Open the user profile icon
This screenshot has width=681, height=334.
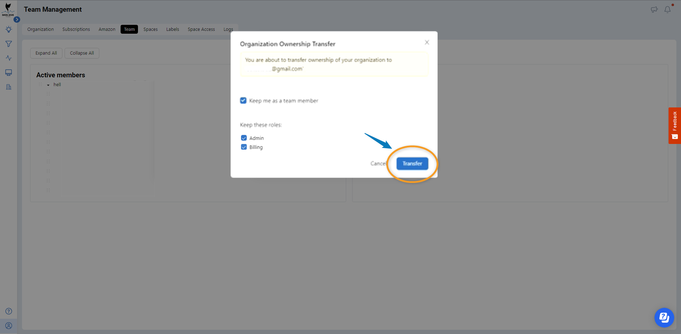pyautogui.click(x=9, y=325)
